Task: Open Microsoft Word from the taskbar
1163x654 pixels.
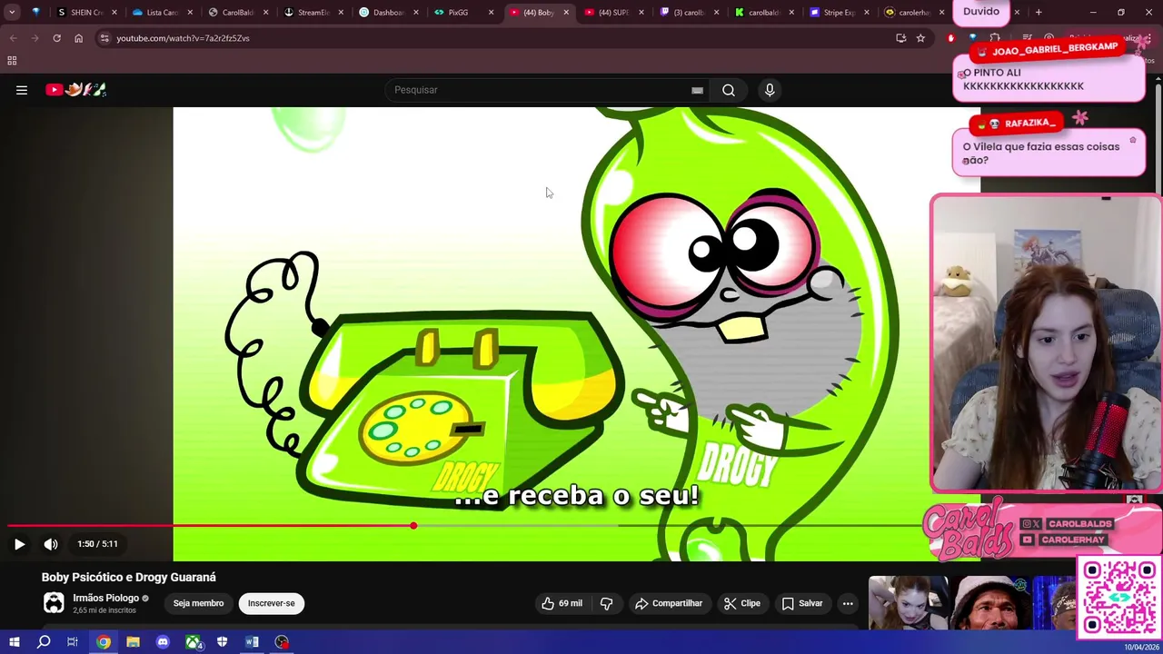Action: pos(252,642)
